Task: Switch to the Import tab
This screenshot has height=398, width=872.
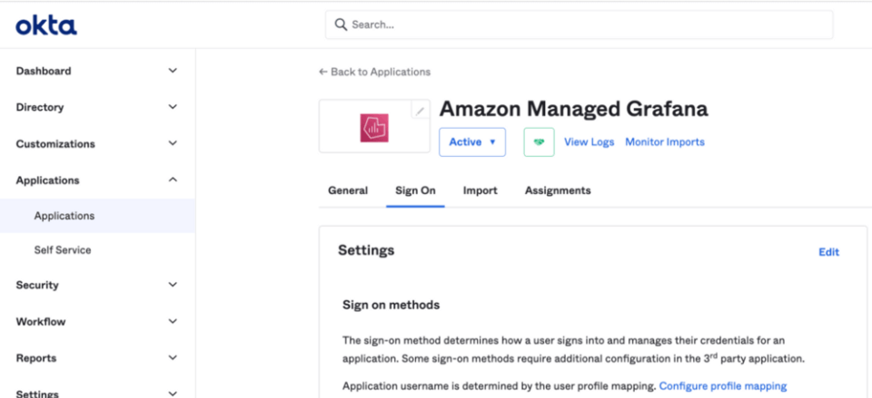Action: tap(480, 190)
